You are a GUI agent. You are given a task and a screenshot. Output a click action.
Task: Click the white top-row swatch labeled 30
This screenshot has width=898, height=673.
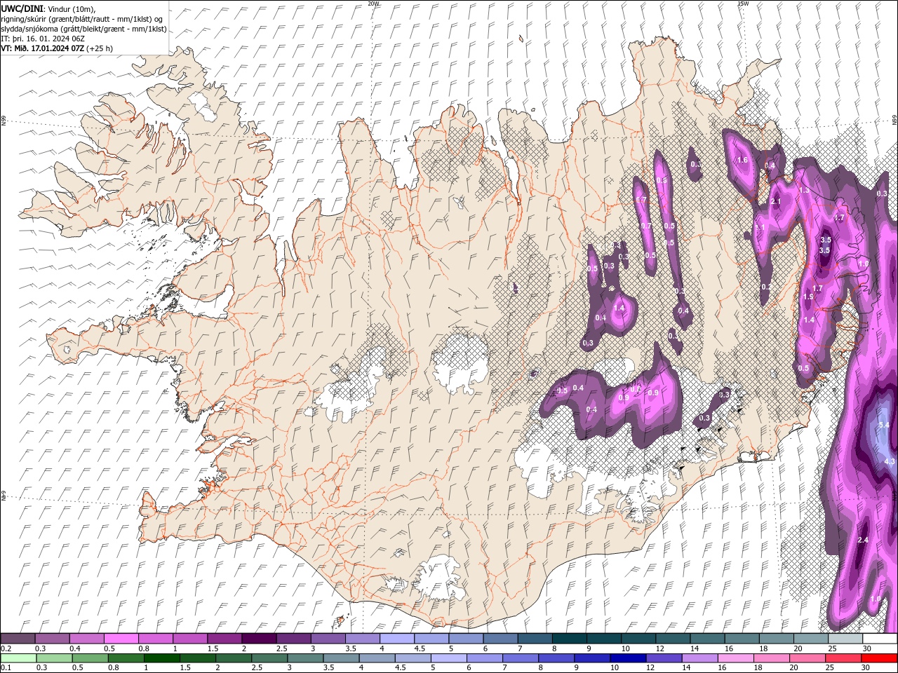(x=880, y=639)
